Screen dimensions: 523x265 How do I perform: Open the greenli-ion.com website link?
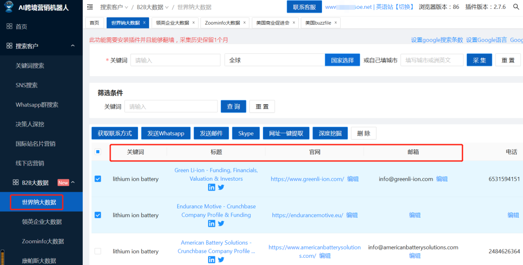tap(307, 179)
